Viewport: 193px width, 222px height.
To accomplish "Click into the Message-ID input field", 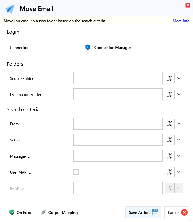I will point(118,156).
